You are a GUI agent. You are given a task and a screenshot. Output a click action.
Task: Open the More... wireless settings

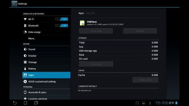click(46, 39)
